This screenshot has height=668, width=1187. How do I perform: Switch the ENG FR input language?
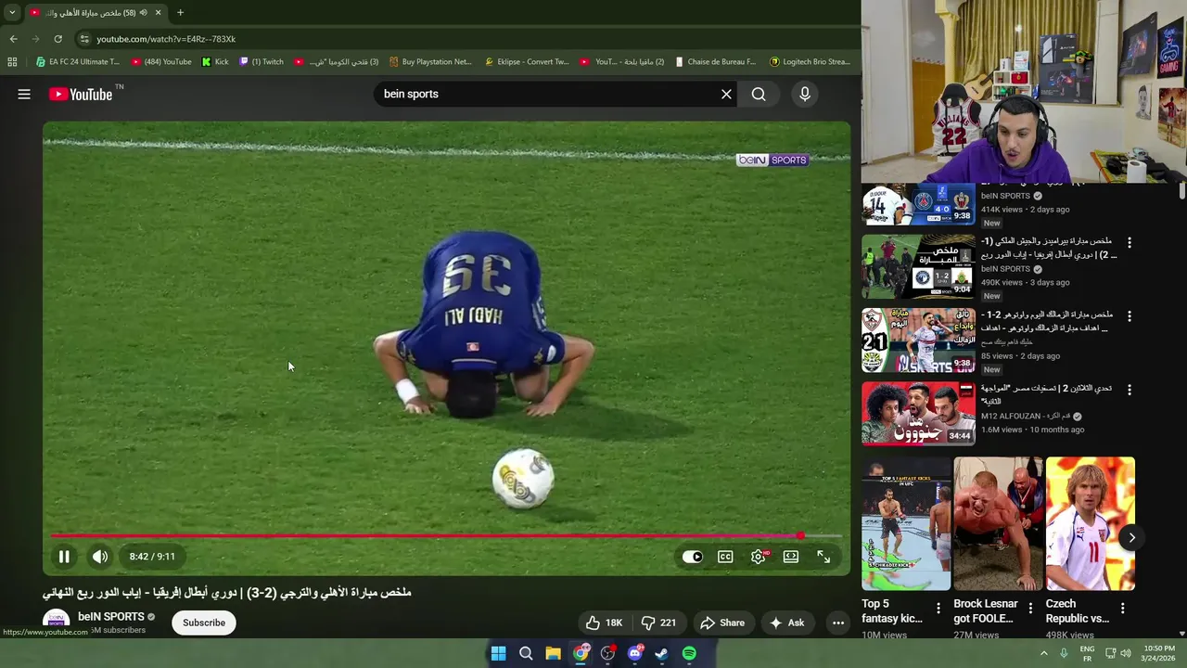coord(1088,653)
